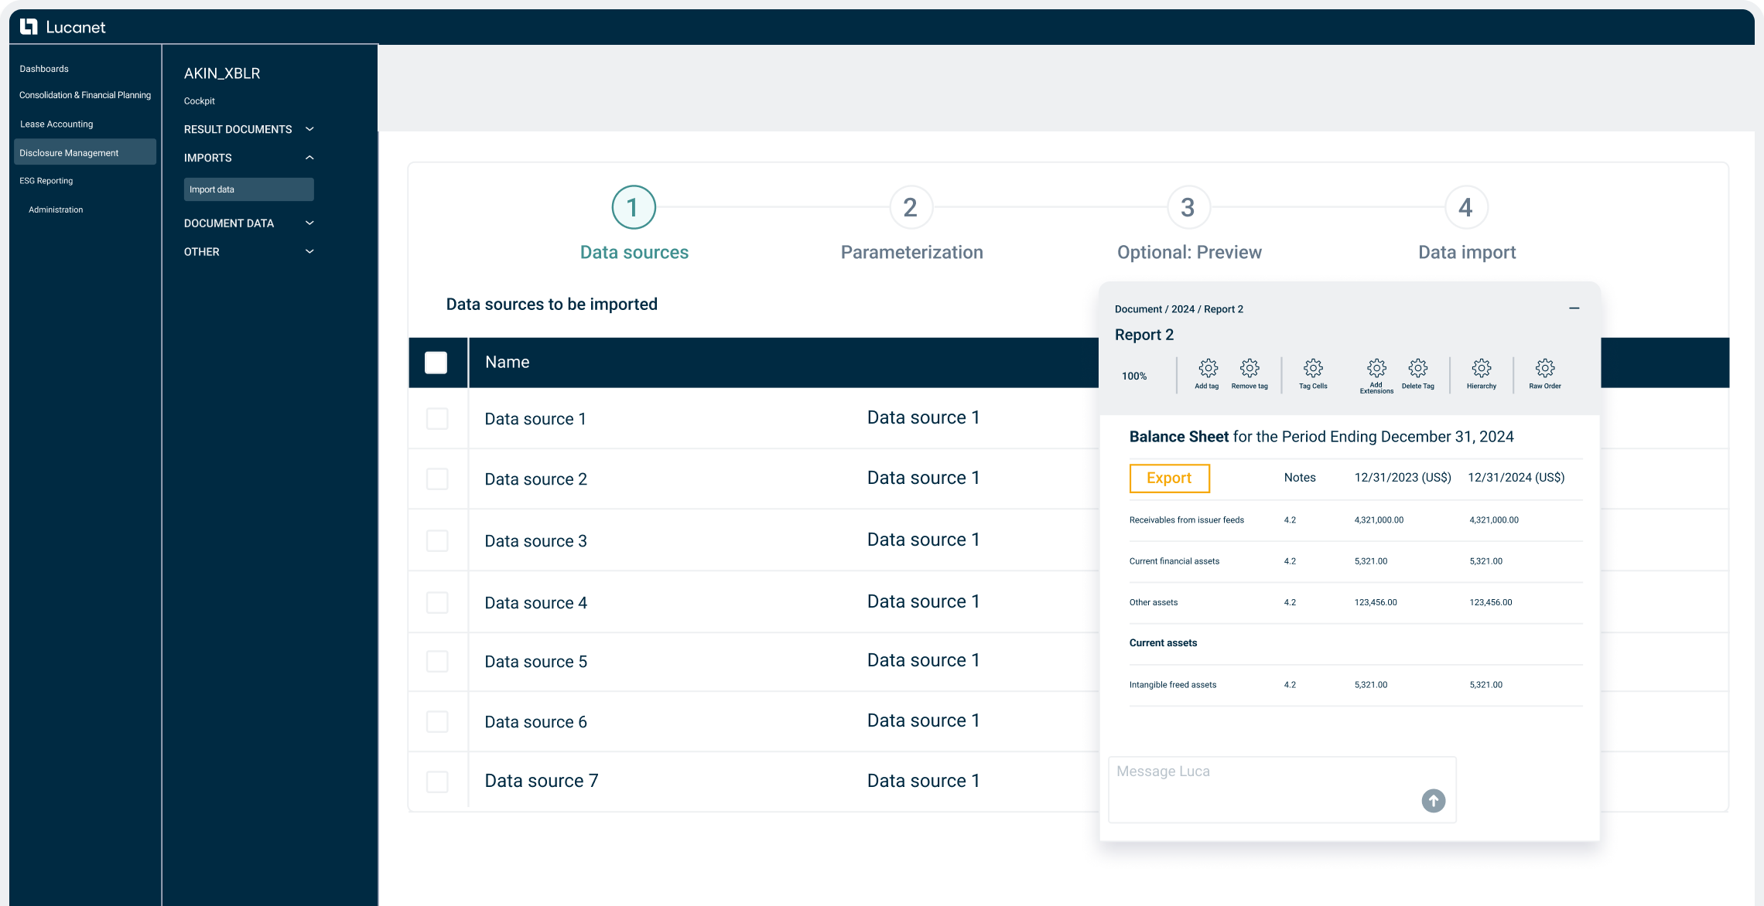Click the AKIN_XBLR project title
1764x906 pixels.
(222, 73)
